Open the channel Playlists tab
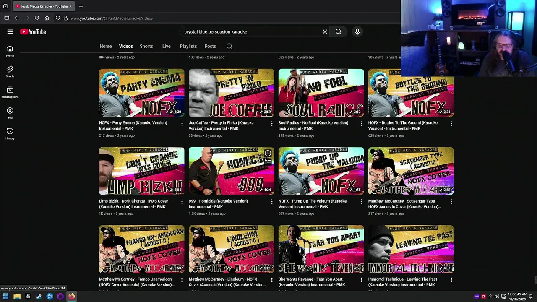Image resolution: width=537 pixels, height=302 pixels. click(x=188, y=46)
